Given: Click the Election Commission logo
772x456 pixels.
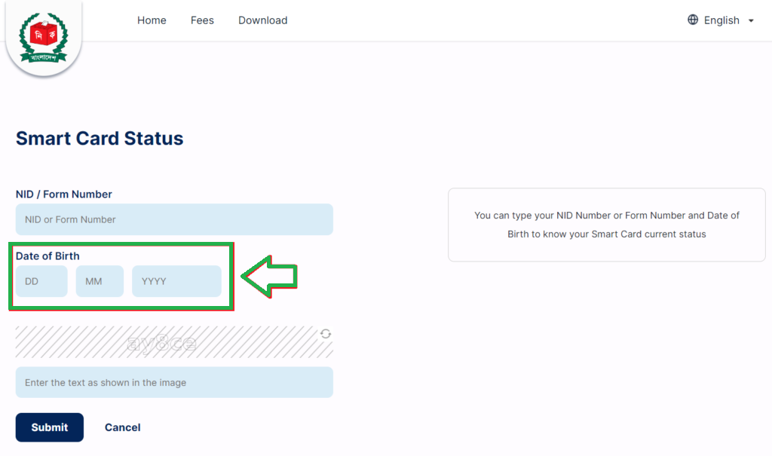Looking at the screenshot, I should coord(43,38).
